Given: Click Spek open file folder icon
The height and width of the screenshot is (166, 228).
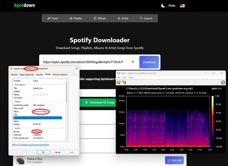Looking at the screenshot, I should pos(119,82).
